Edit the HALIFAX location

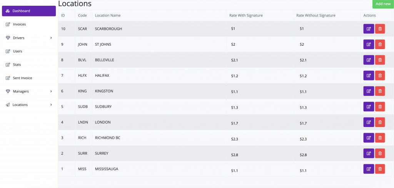[369, 76]
